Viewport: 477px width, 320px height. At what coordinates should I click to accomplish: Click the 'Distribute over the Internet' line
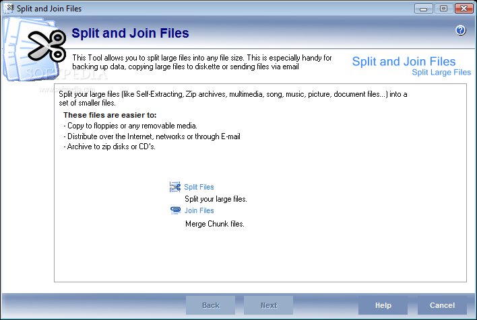point(152,136)
